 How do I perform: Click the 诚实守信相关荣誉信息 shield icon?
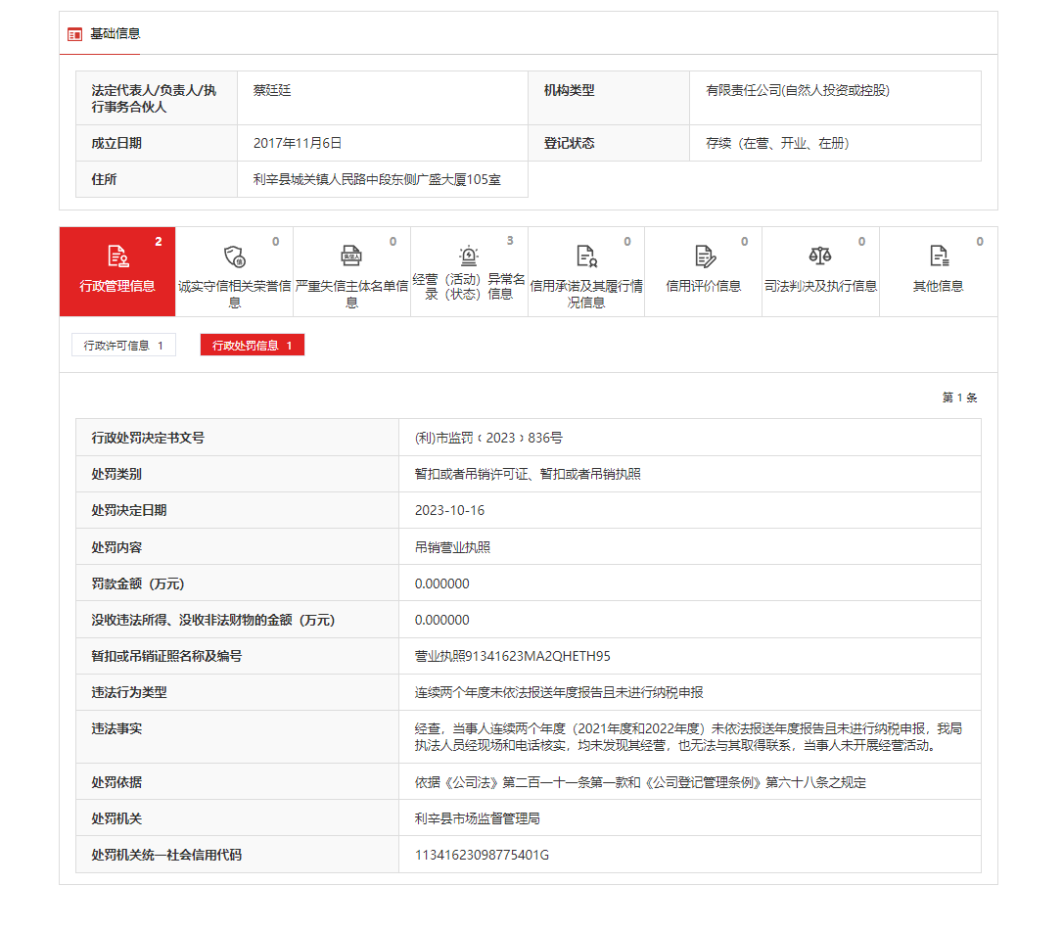click(235, 255)
